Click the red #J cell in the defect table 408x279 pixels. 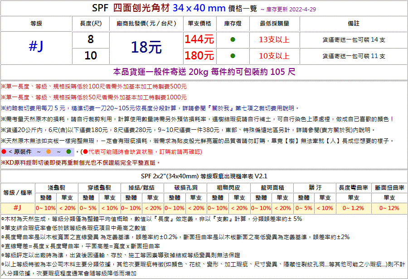tap(17, 208)
